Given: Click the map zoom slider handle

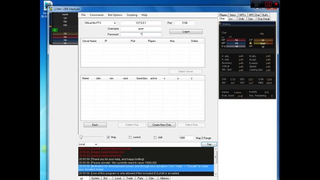Looking at the screenshot, I should (81, 137).
